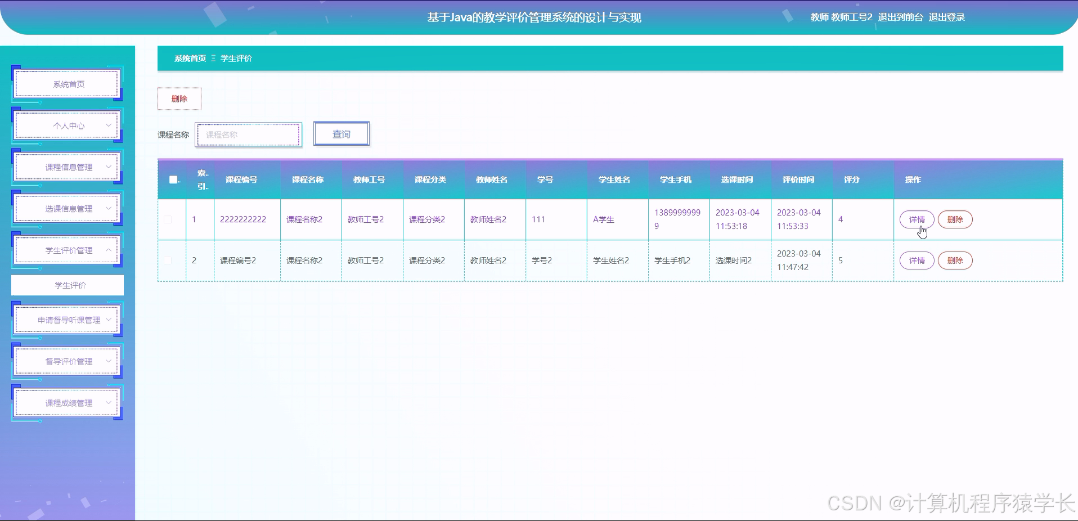This screenshot has width=1078, height=521.
Task: Check the row 1 checkbox for A学生
Action: pyautogui.click(x=168, y=219)
